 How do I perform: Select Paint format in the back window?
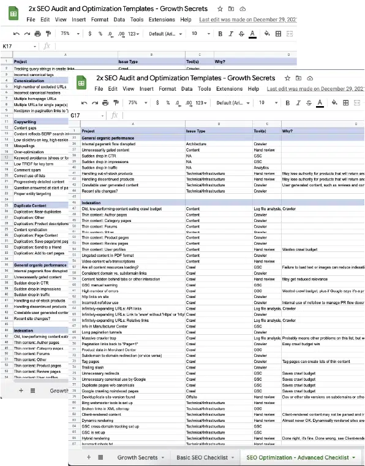48,34
